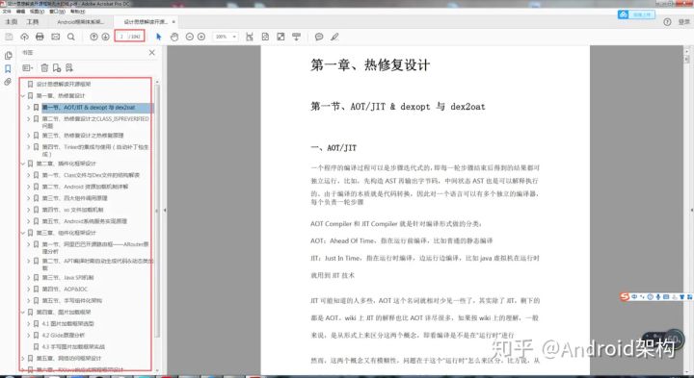Collapse the 第四章、图片加载框架 bookmark
This screenshot has height=378, width=694.
point(23,313)
